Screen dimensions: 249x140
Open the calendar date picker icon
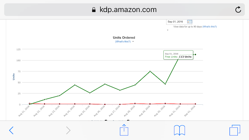189,22
